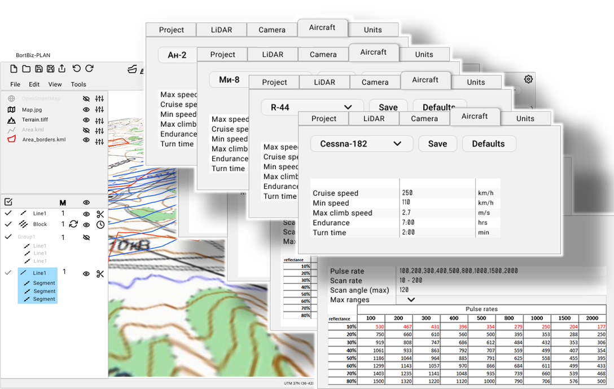Click the Export/share toolbar icon
Screen dimensions: 614x389
coord(62,69)
